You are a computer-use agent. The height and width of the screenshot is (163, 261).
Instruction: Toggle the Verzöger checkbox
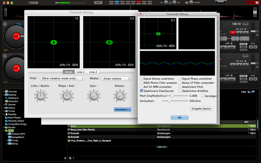[x=202, y=96]
